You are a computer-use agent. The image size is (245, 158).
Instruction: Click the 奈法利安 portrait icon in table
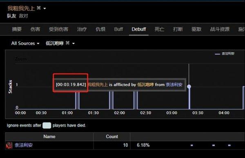click(9, 145)
